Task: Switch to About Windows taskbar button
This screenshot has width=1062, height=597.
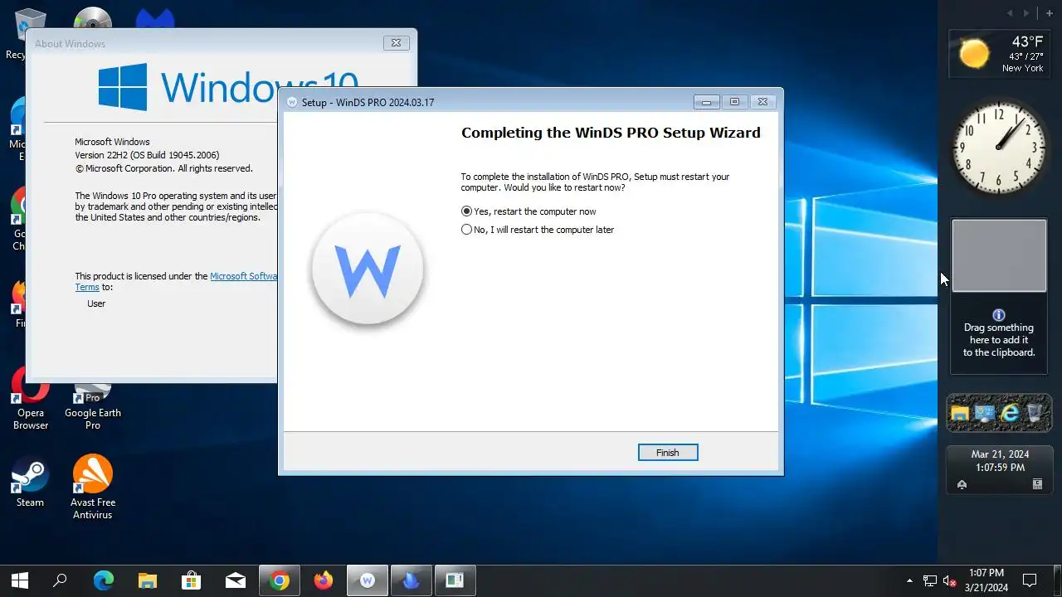Action: pyautogui.click(x=455, y=580)
